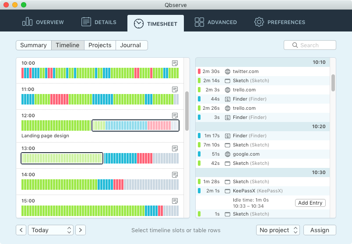The image size is (352, 244).
Task: Click the Search field
Action: tap(310, 45)
